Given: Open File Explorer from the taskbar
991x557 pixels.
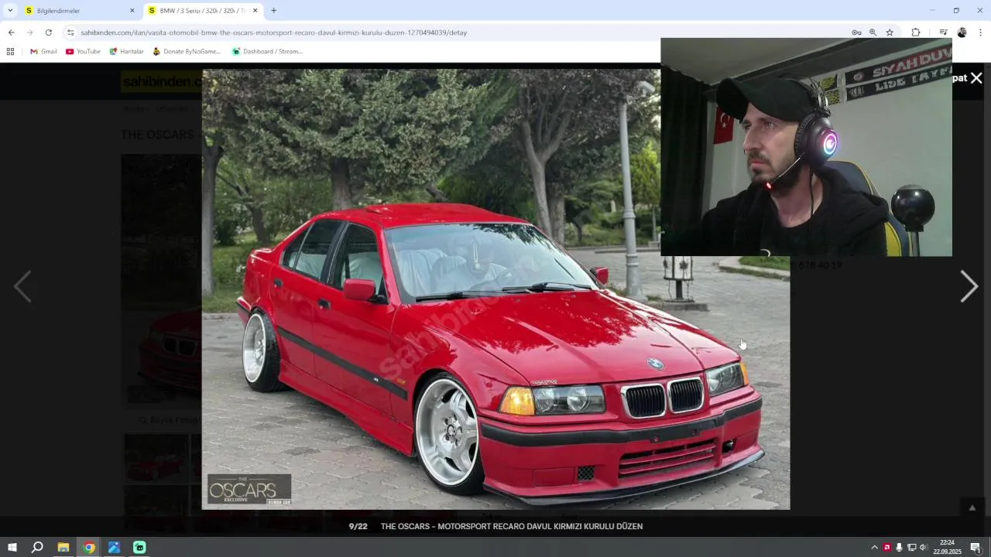Looking at the screenshot, I should click(63, 548).
